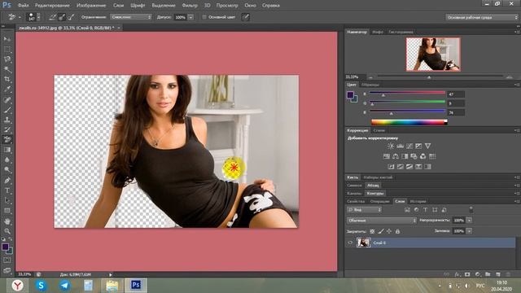The width and height of the screenshot is (521, 293).
Task: Add Vibrance adjustment (triangle icon)
Action: coord(427,146)
